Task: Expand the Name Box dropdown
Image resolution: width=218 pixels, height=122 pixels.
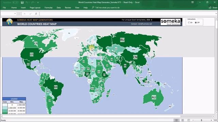Action: (x=15, y=14)
